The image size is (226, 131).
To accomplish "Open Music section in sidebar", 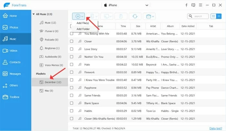I will pyautogui.click(x=15, y=39).
